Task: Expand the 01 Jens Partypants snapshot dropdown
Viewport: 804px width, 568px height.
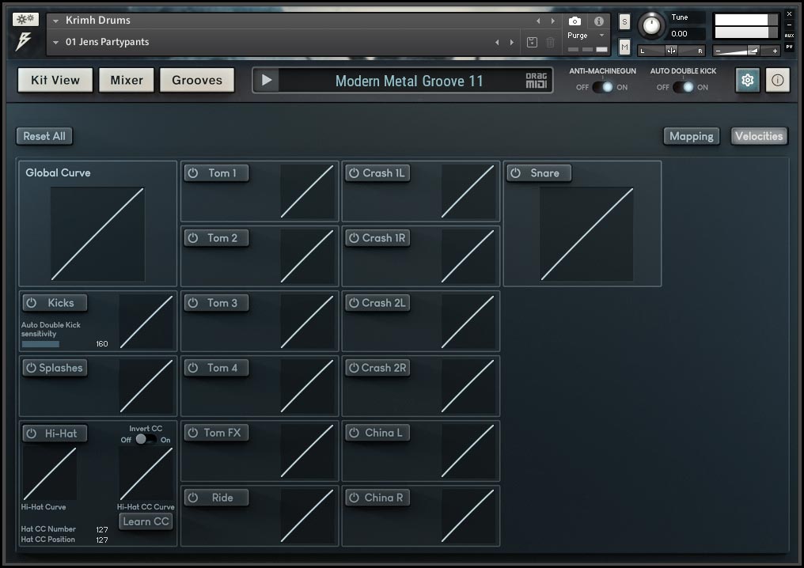Action: (x=56, y=43)
